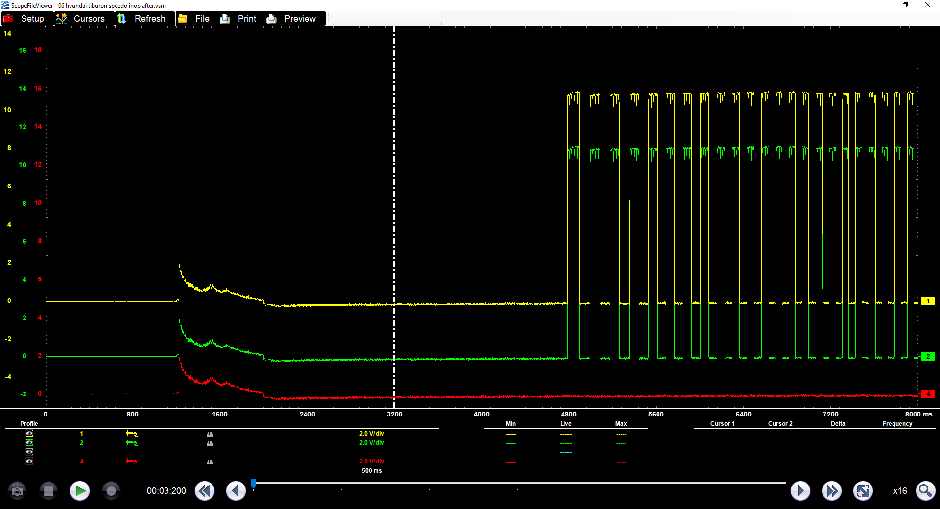This screenshot has width=940, height=509.
Task: Click the 00:03:200 time readout
Action: point(166,491)
